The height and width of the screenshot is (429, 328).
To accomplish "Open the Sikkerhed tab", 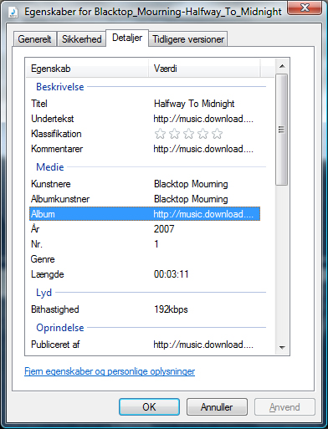I will 81,39.
